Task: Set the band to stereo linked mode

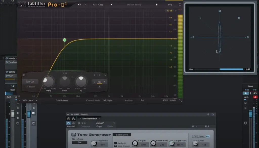Action: (99, 82)
